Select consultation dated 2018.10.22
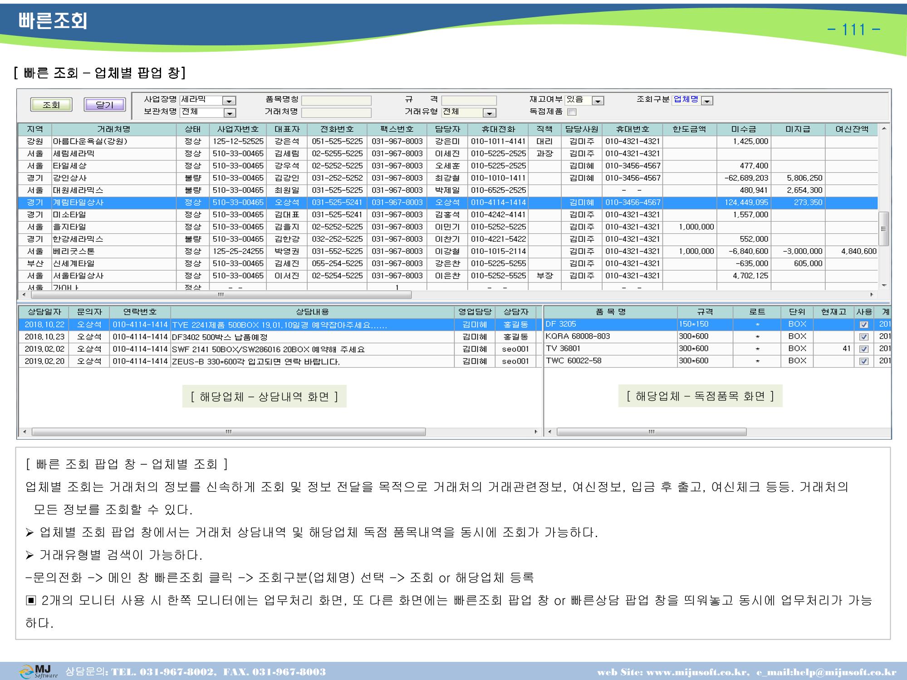Screen dimensions: 907x680 coord(280,325)
